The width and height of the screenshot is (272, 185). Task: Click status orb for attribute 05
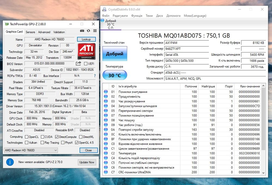coord(106,111)
